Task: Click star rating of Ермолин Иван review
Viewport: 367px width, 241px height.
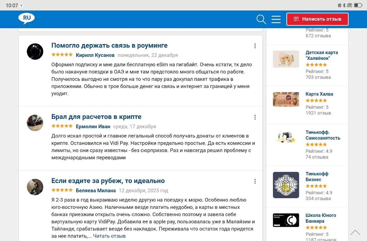Action: (62, 126)
